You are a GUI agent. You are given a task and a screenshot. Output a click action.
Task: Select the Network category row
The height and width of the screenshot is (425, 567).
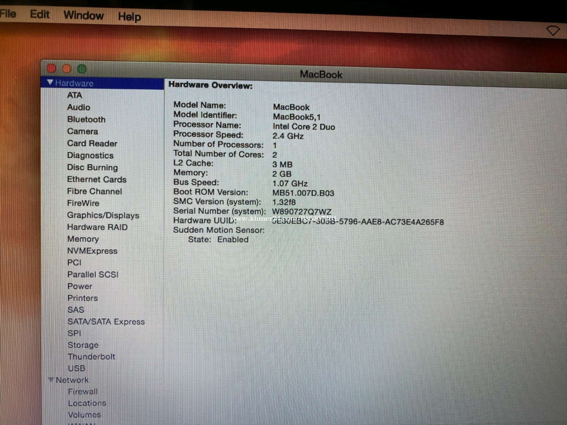pos(102,380)
